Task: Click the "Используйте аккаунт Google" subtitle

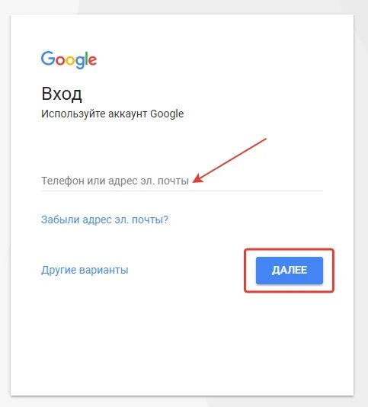Action: (x=112, y=114)
